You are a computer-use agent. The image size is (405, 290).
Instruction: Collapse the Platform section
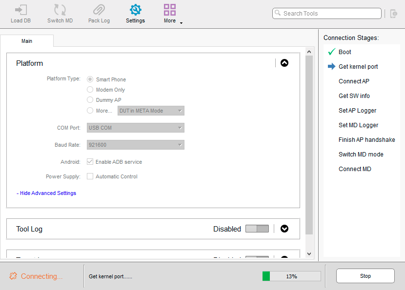click(284, 63)
